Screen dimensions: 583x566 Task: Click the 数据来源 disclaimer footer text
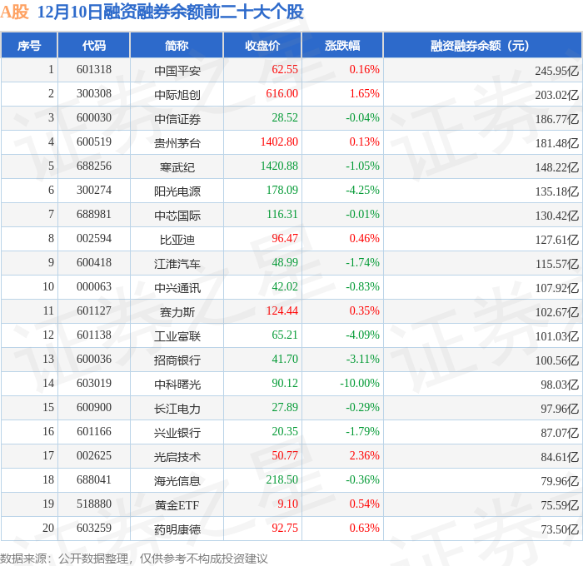point(134,559)
